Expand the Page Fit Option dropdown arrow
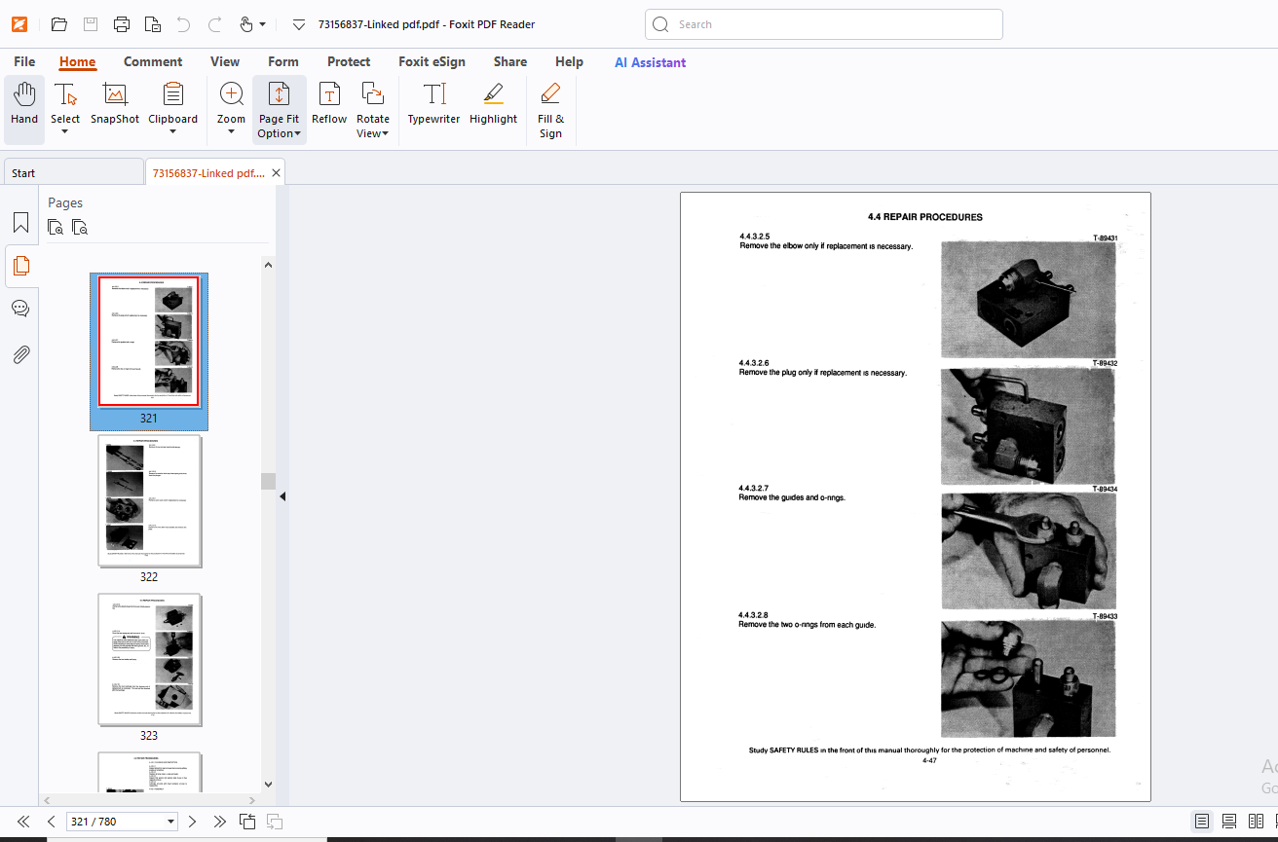Viewport: 1278px width, 842px height. click(x=297, y=134)
